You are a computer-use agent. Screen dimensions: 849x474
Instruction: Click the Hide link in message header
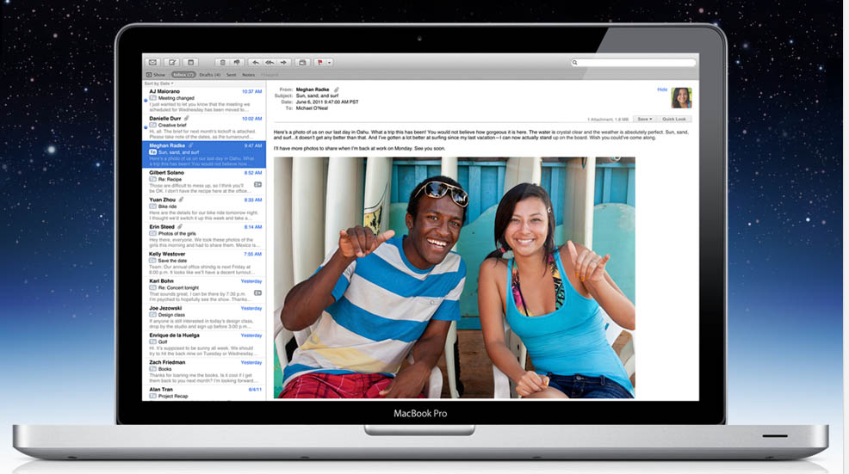click(662, 89)
